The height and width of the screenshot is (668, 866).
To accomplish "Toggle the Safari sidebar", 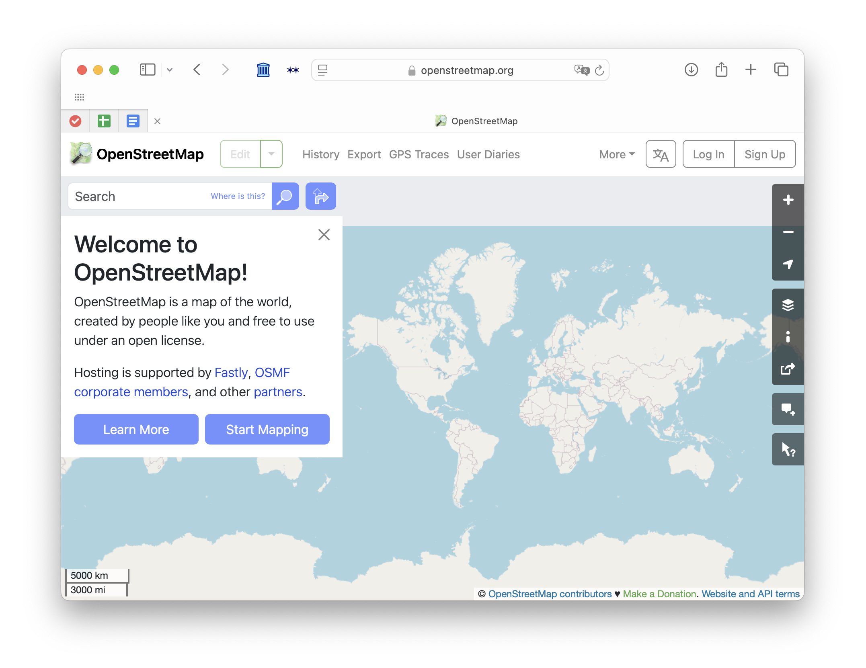I will pyautogui.click(x=147, y=70).
